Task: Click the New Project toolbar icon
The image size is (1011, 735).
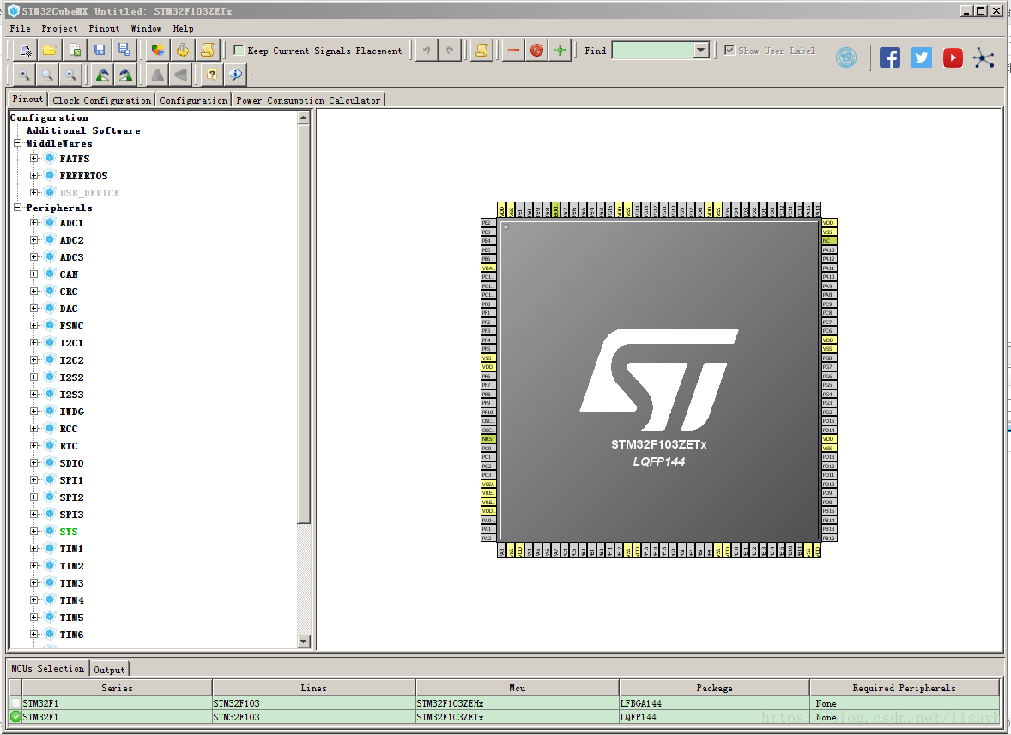Action: [25, 51]
